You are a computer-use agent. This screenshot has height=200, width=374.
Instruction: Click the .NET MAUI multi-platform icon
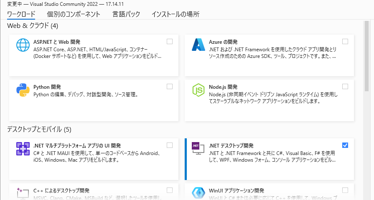tap(23, 149)
